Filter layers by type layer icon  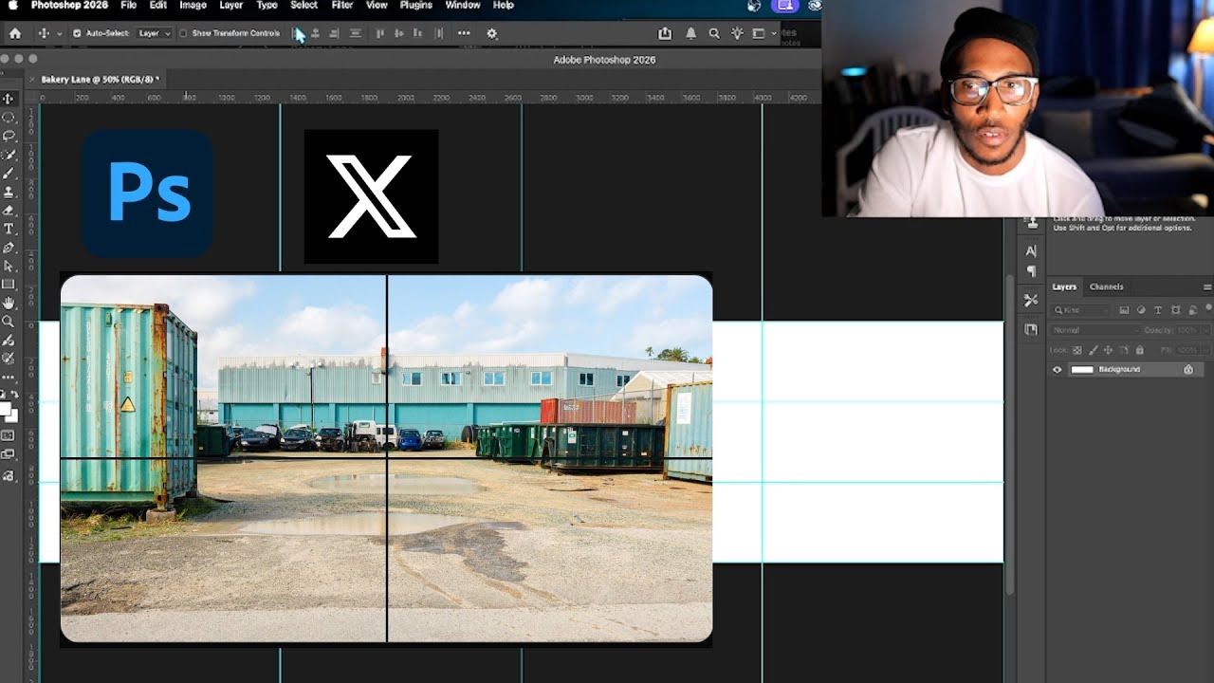tap(1159, 310)
